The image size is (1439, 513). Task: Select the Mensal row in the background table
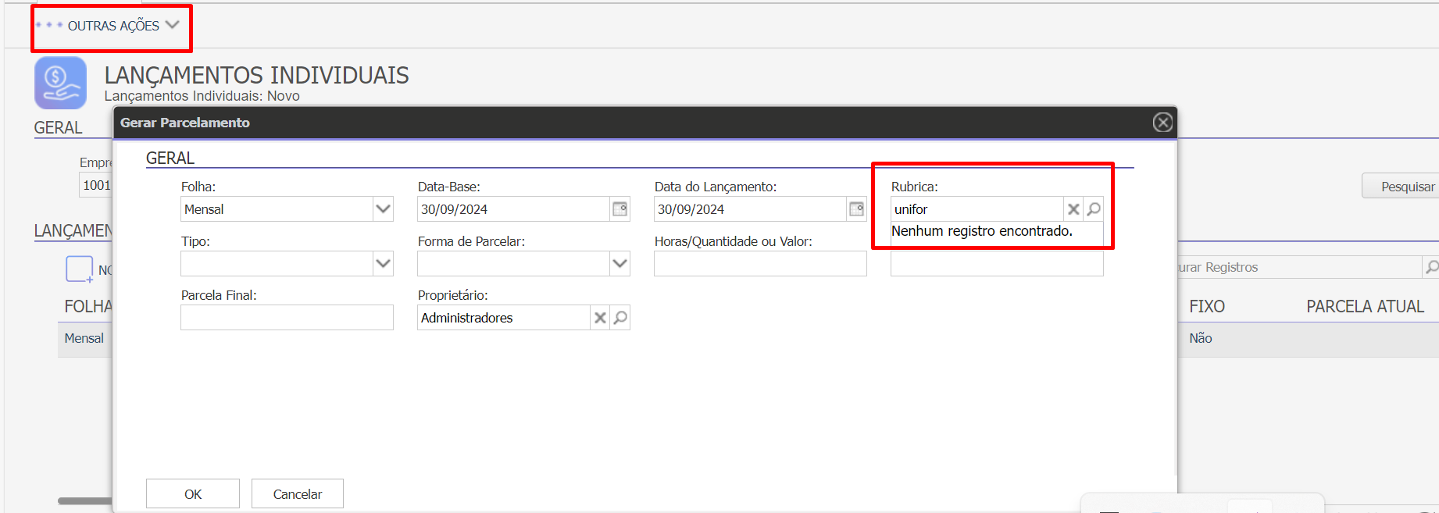point(84,339)
